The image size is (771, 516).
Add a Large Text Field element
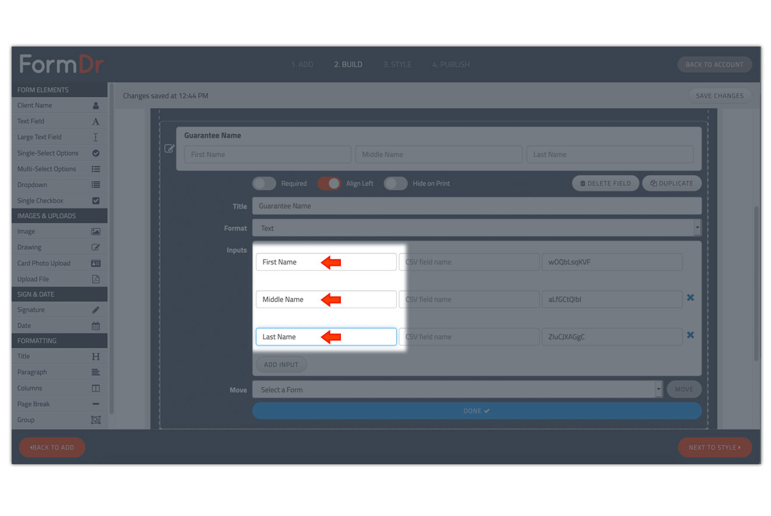pyautogui.click(x=59, y=137)
